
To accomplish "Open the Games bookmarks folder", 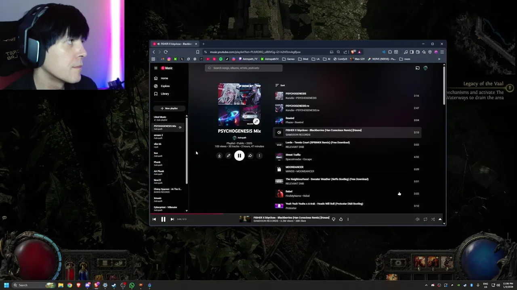I will 288,59.
